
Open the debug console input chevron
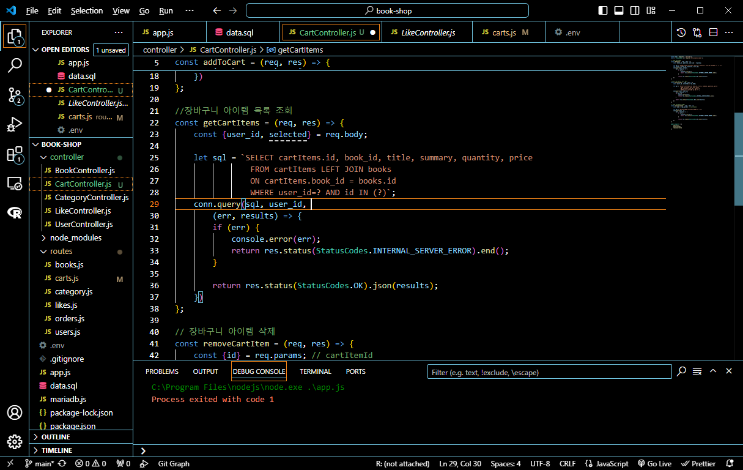click(x=143, y=451)
